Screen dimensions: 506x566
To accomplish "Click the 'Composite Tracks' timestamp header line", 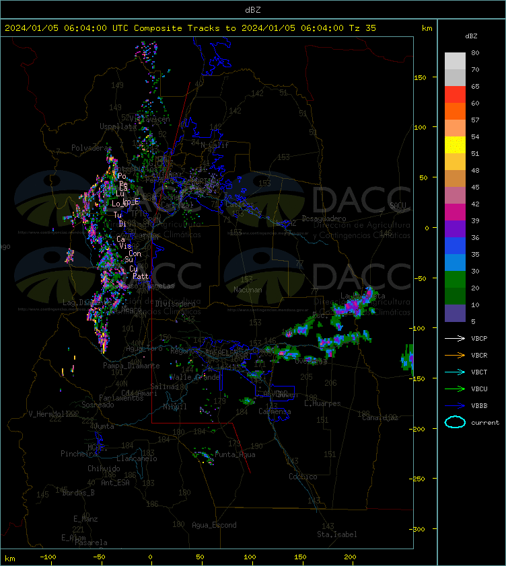I will pyautogui.click(x=190, y=28).
